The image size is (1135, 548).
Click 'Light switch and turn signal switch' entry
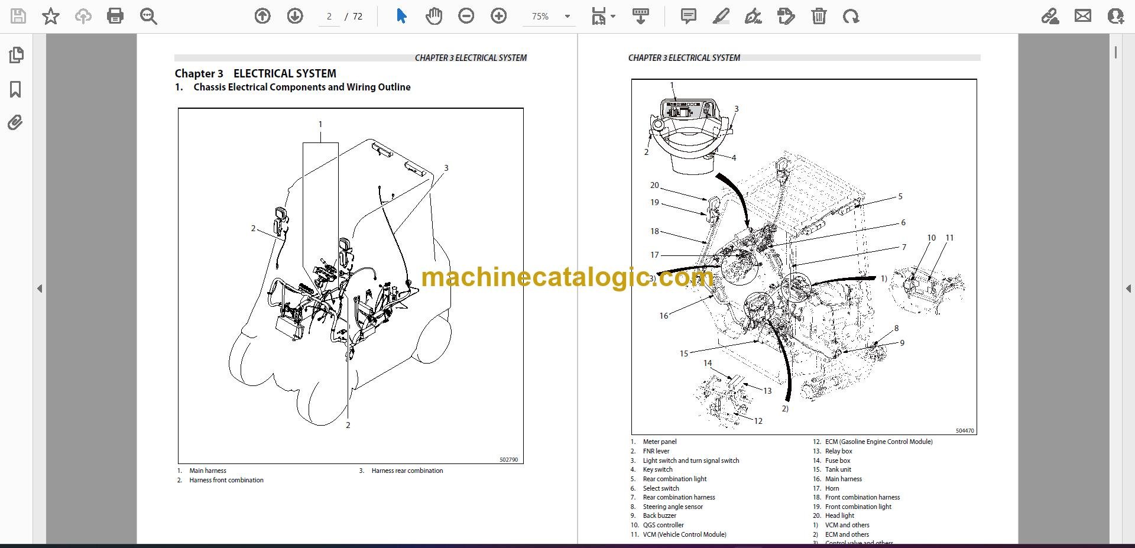click(691, 461)
